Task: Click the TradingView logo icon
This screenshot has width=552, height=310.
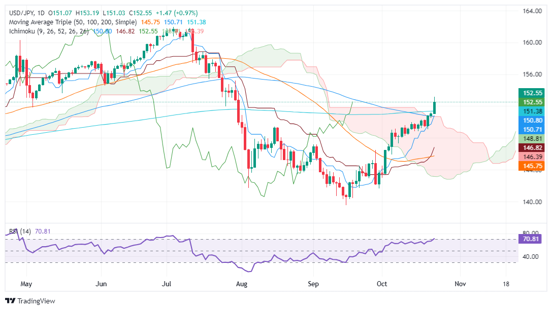Action: (10, 301)
